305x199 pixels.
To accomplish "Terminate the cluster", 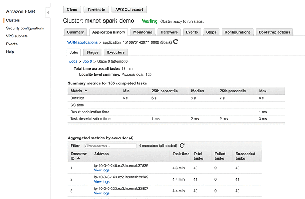I will (x=96, y=10).
